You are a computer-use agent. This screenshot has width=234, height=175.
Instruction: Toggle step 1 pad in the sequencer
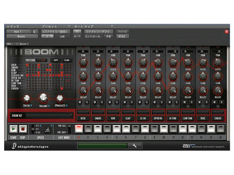[79, 129]
